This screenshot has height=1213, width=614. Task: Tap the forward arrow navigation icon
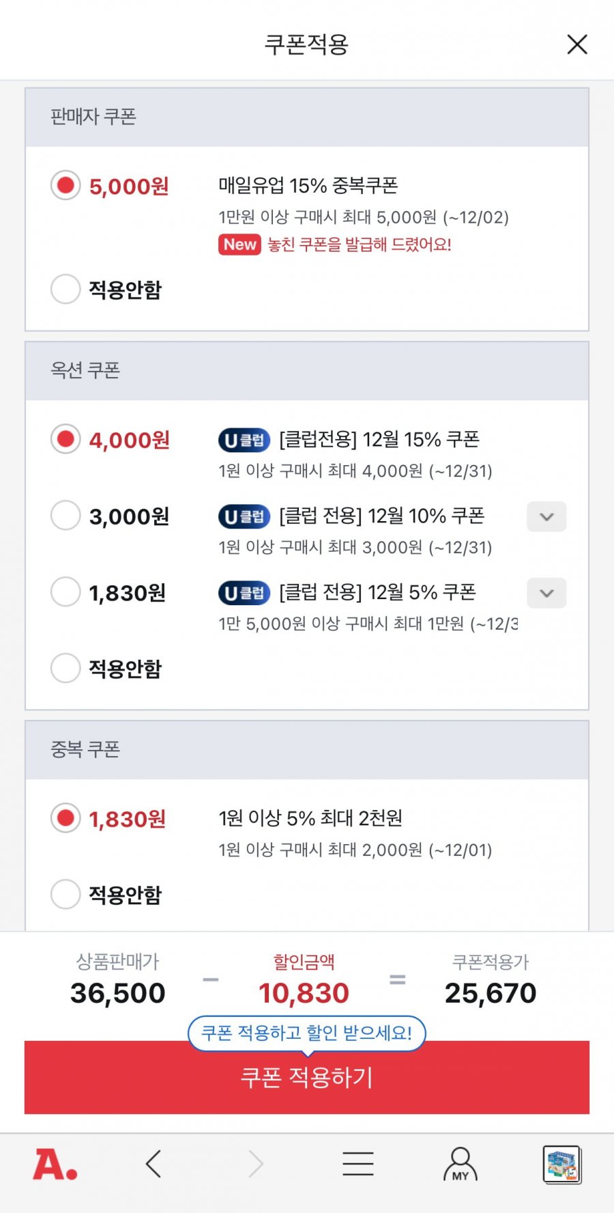pyautogui.click(x=256, y=1164)
